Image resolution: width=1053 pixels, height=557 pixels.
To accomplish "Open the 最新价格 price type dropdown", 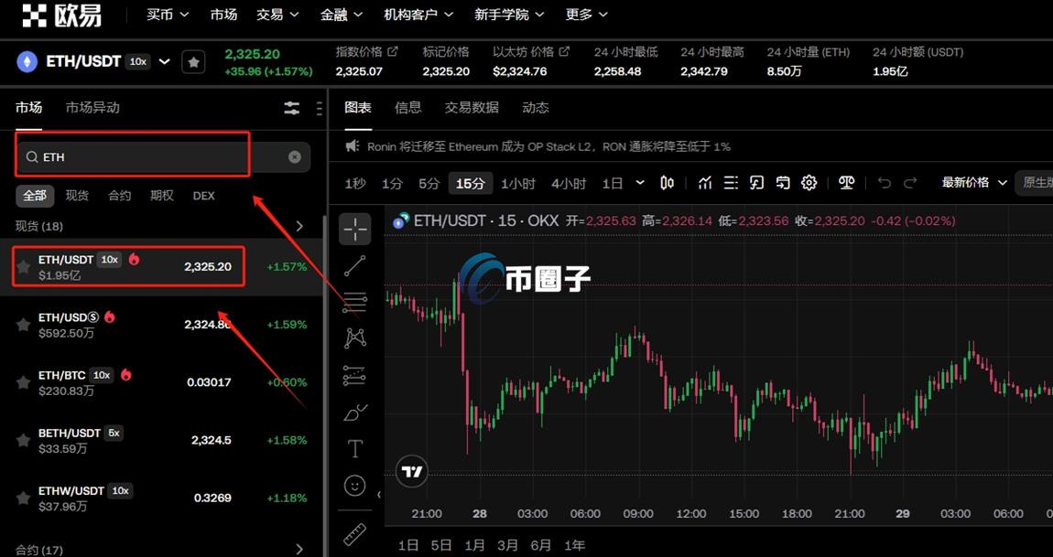I will click(x=974, y=183).
